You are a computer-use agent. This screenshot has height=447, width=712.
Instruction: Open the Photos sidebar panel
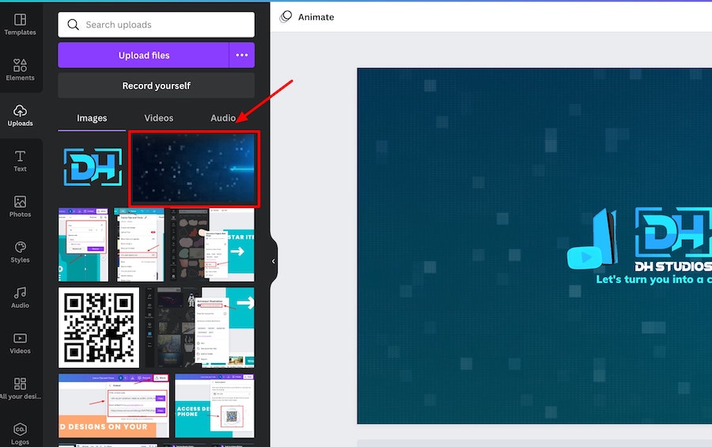20,206
